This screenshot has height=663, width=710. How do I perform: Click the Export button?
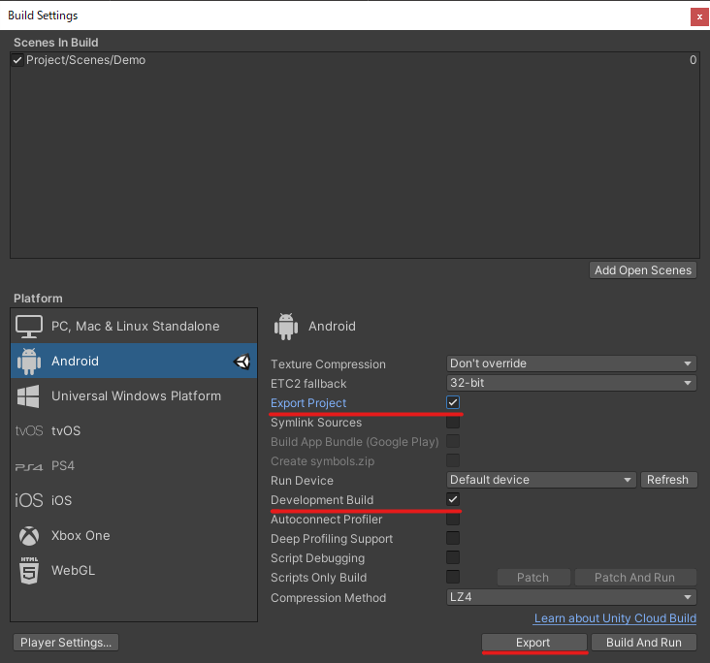click(533, 643)
